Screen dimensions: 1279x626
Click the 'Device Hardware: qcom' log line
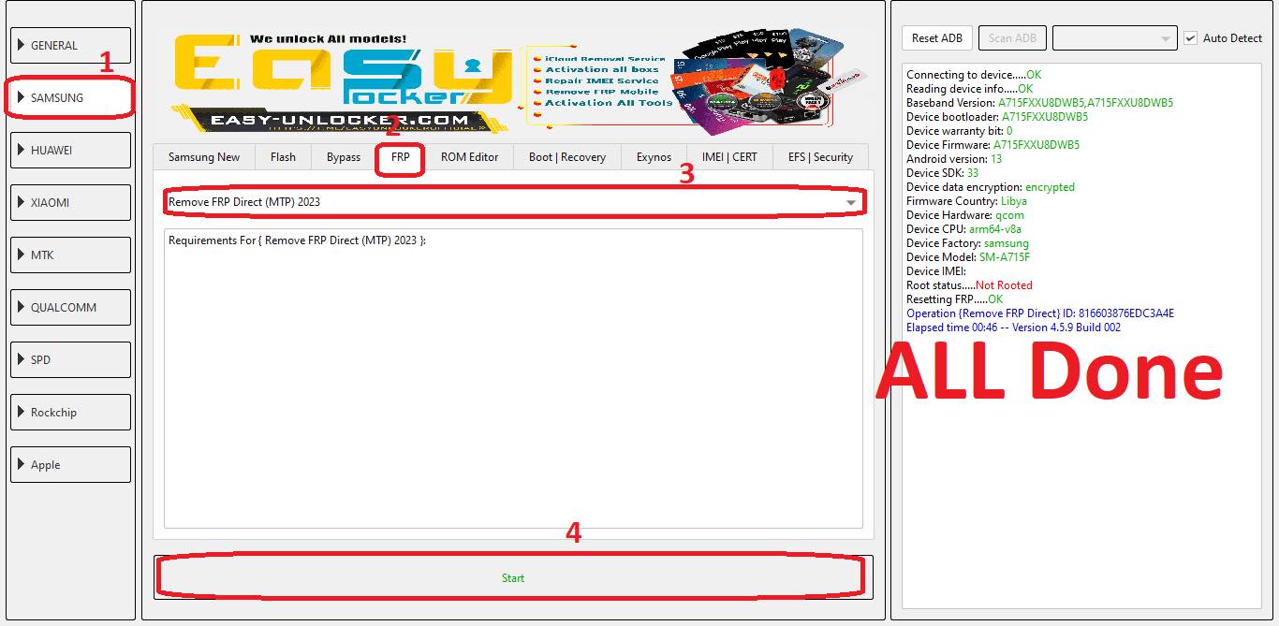pyautogui.click(x=965, y=215)
